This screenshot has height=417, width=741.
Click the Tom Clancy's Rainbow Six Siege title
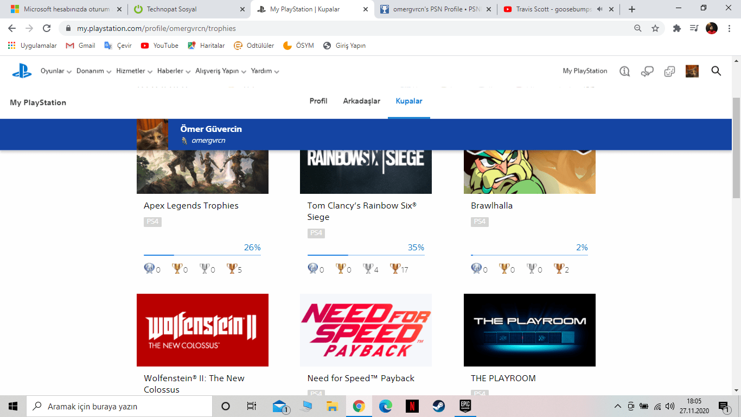point(362,211)
